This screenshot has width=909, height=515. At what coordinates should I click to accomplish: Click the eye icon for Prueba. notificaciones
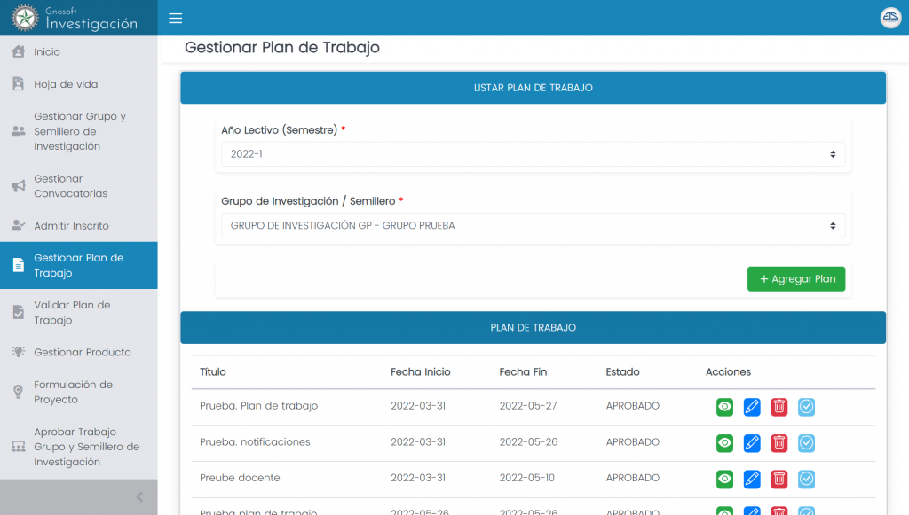724,442
